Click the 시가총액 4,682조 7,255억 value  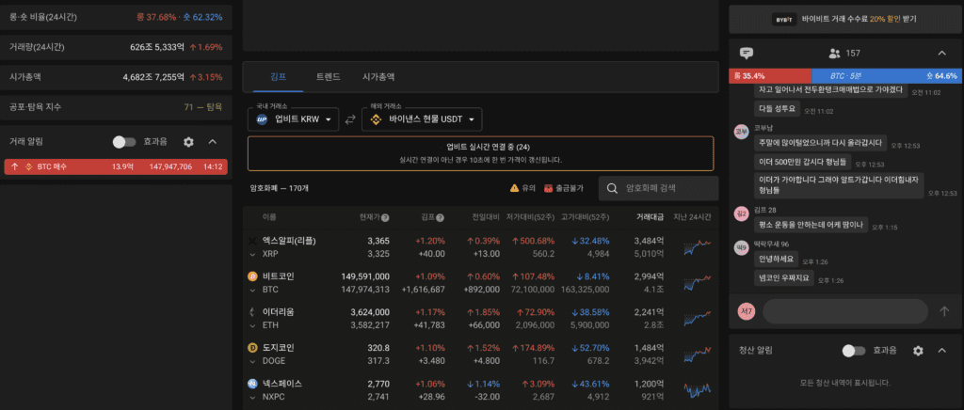click(153, 77)
